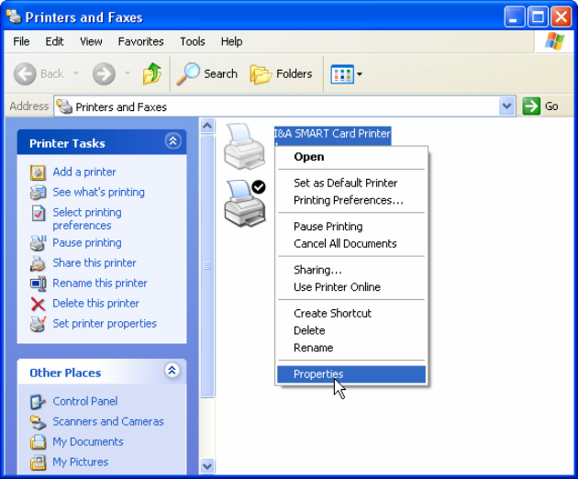Screen dimensions: 578x479
Task: Click the Scanners and Cameras icon
Action: pyautogui.click(x=38, y=422)
